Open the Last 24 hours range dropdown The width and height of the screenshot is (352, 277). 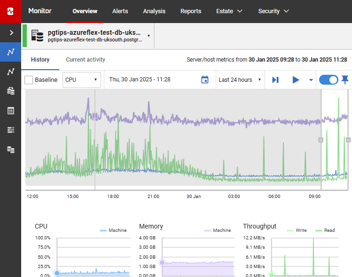(240, 80)
